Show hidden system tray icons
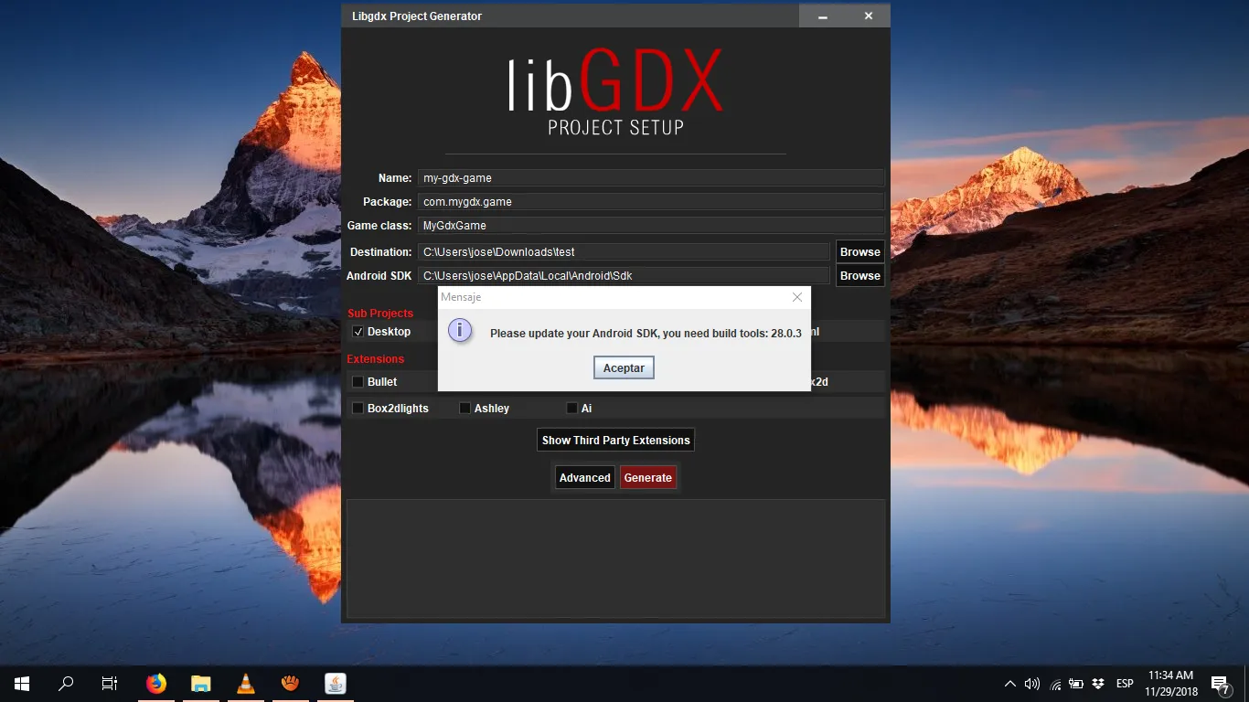 1010,683
